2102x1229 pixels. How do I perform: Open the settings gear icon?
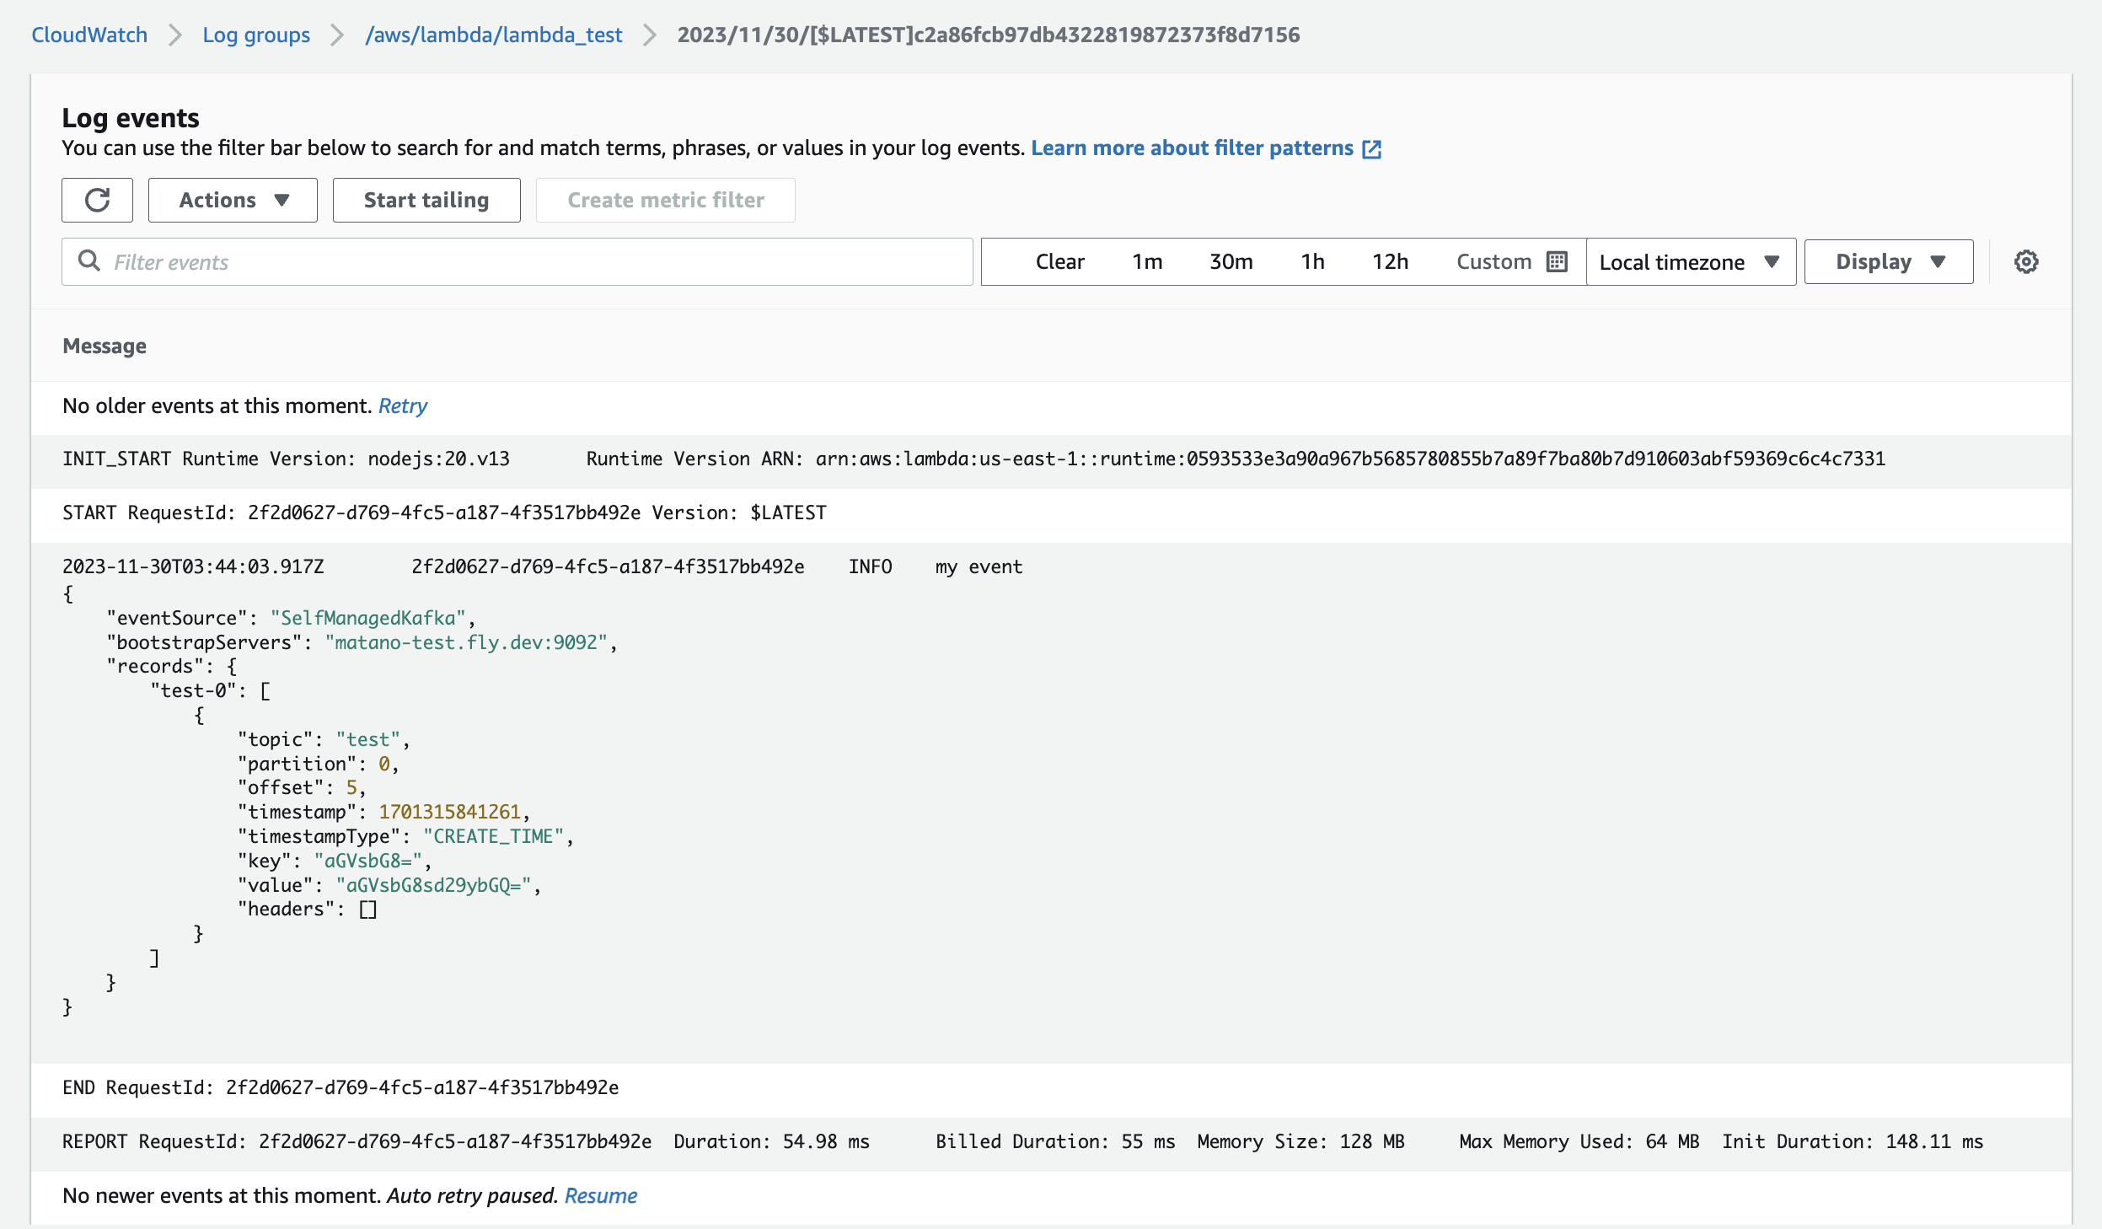click(x=2026, y=262)
